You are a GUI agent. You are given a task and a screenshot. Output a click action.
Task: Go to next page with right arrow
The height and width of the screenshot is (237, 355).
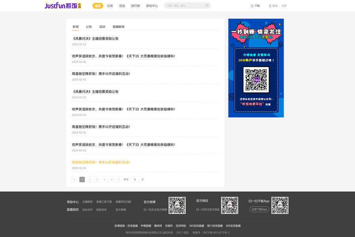119,179
